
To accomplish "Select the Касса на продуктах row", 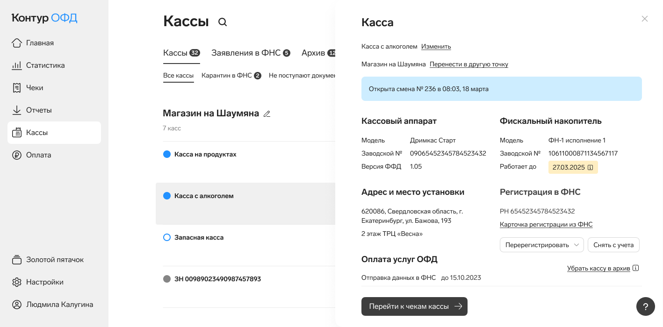I will click(x=205, y=155).
